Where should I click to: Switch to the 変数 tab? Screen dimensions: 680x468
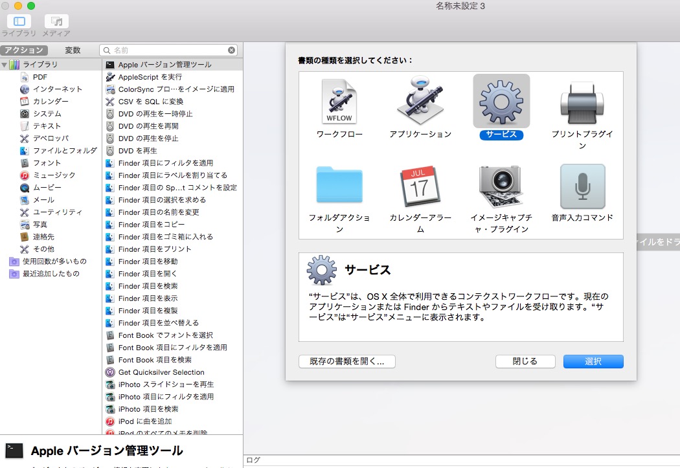coord(73,50)
